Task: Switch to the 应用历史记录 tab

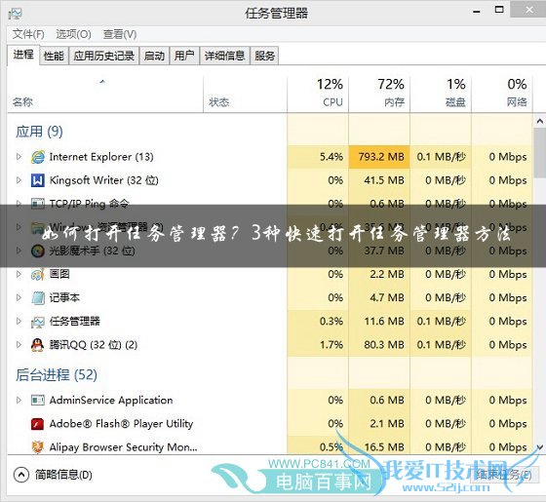Action: click(x=103, y=56)
